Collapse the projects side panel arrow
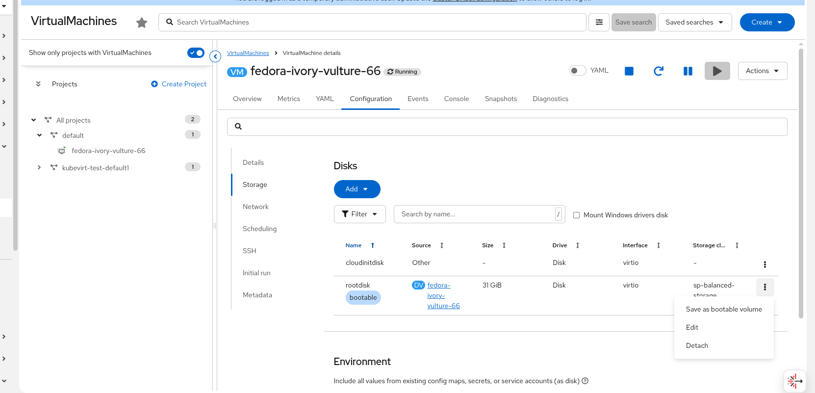 point(215,56)
